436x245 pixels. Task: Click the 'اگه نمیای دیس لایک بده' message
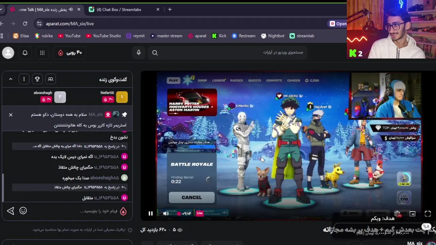[72, 157]
